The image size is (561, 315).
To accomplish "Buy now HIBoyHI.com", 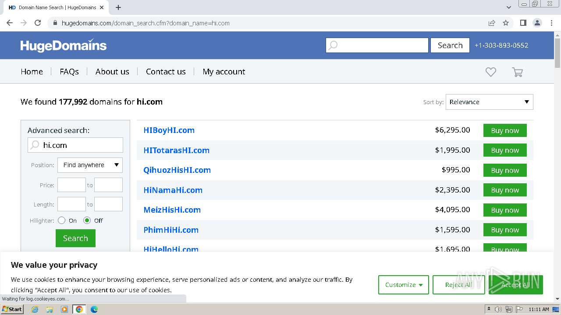I will pyautogui.click(x=505, y=130).
